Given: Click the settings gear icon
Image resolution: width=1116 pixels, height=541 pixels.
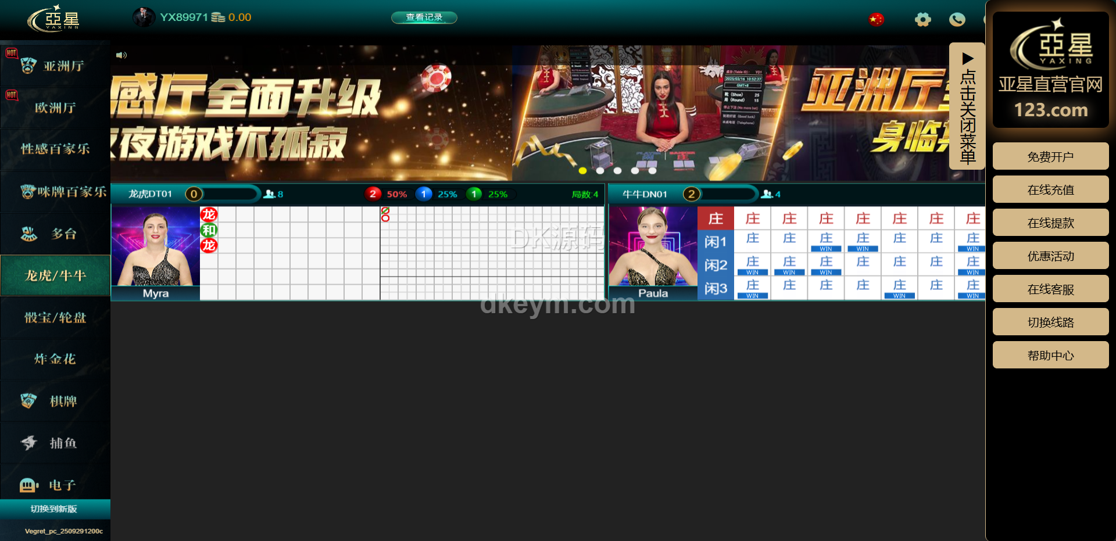Looking at the screenshot, I should point(922,20).
